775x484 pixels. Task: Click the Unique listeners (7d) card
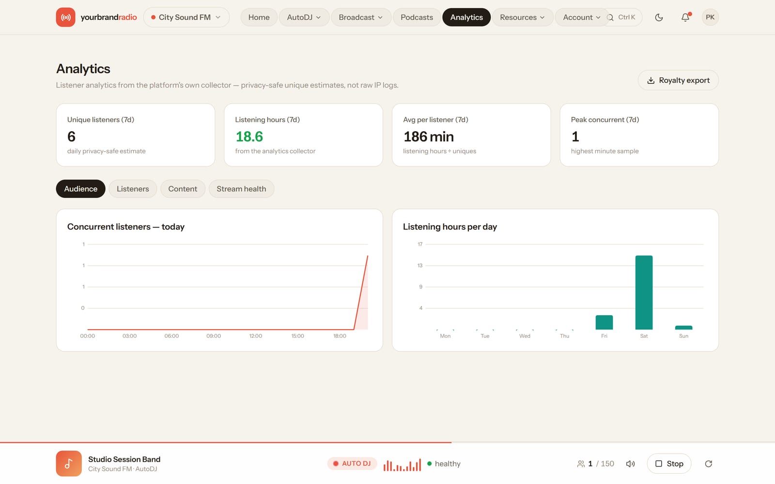coord(136,135)
